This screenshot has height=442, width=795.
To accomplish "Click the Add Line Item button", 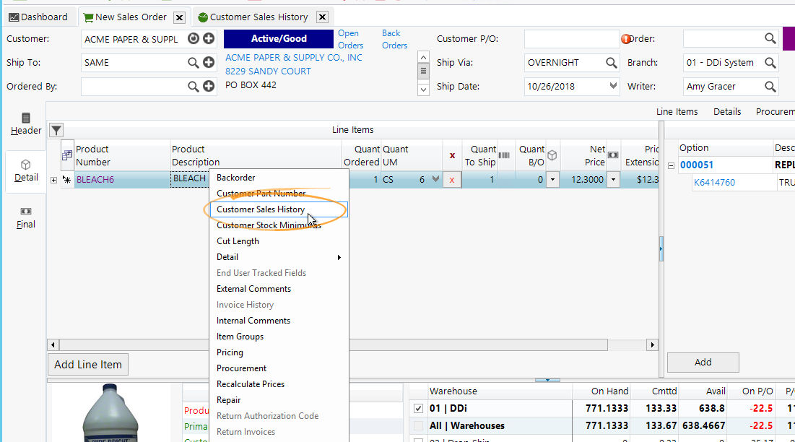I will point(87,365).
